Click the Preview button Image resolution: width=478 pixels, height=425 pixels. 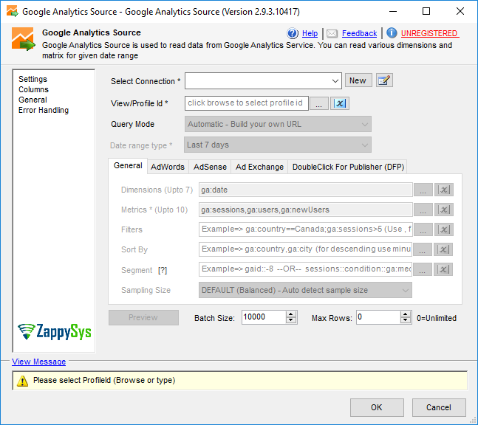(x=143, y=317)
